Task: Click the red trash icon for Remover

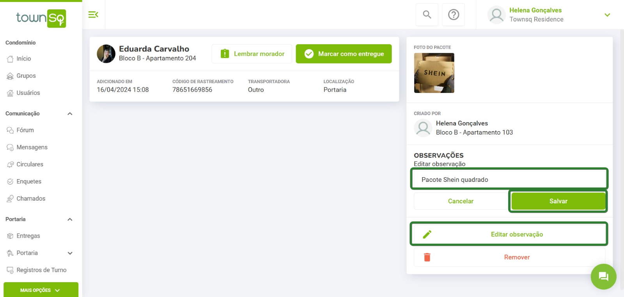Action: point(427,257)
